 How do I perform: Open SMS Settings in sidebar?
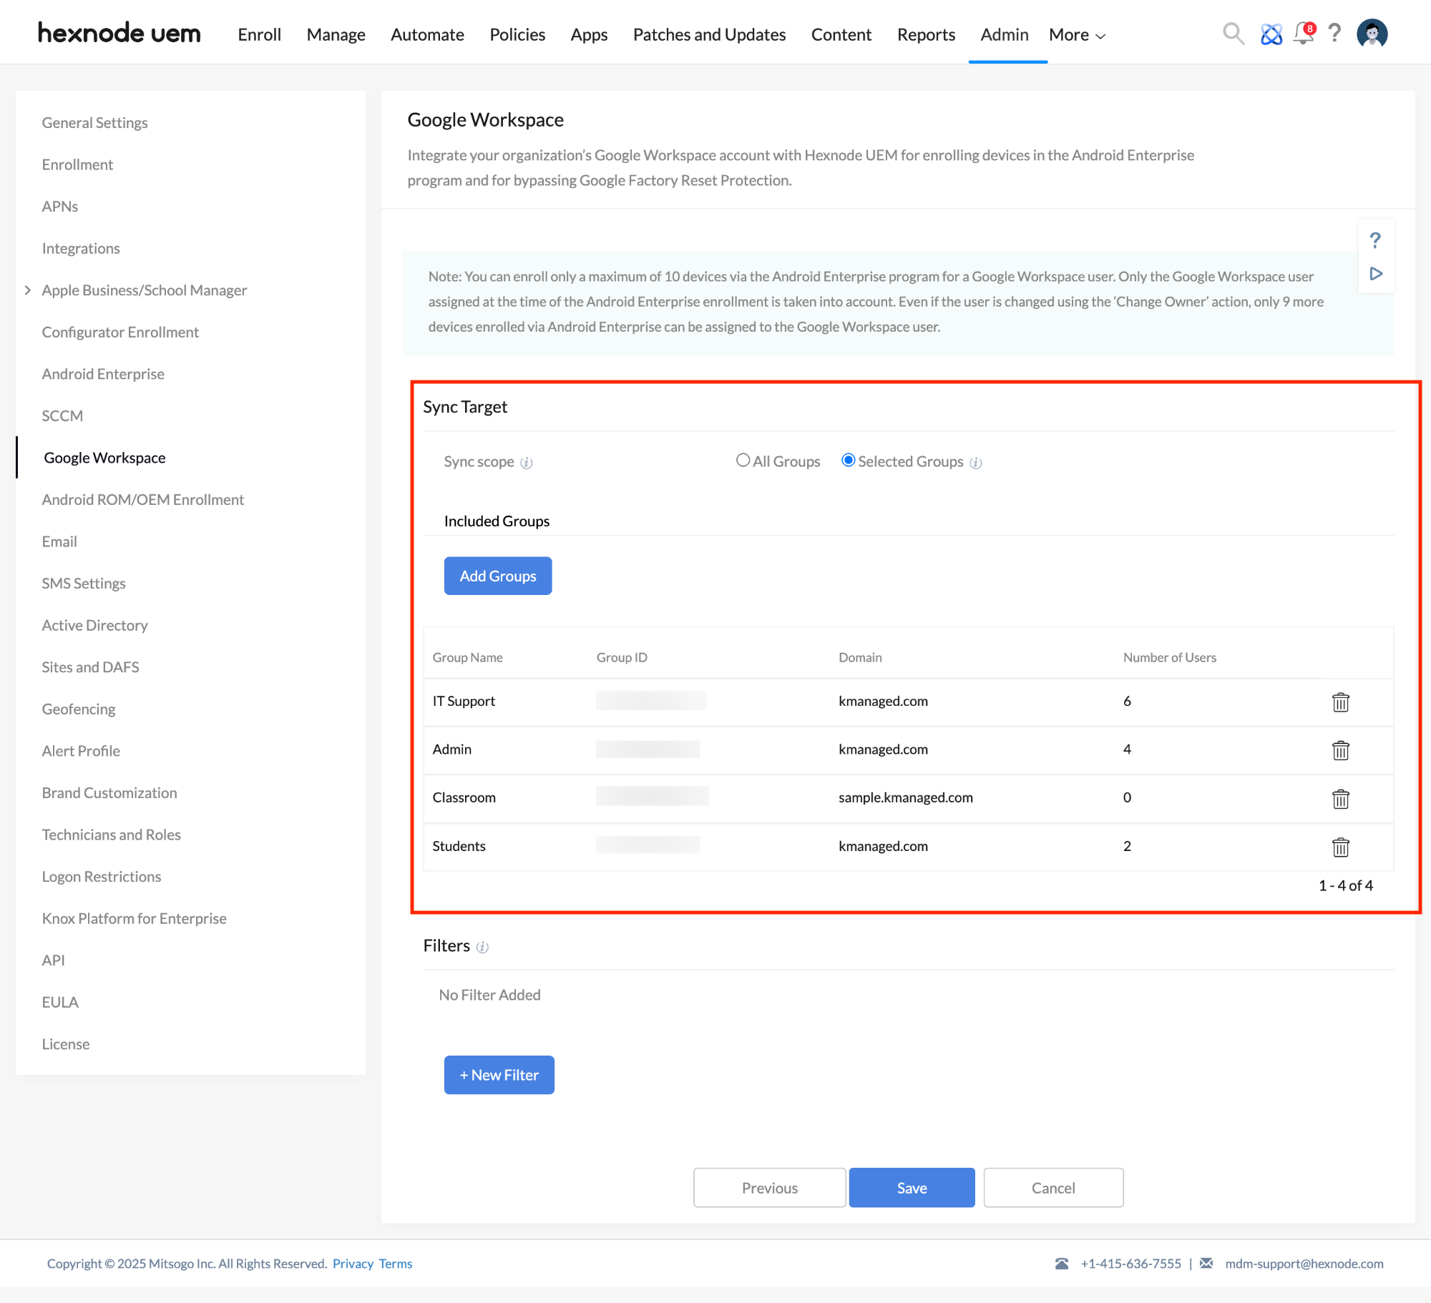point(84,584)
